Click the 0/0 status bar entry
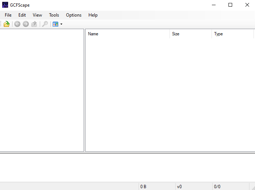Image resolution: width=255 pixels, height=190 pixels. (x=231, y=187)
